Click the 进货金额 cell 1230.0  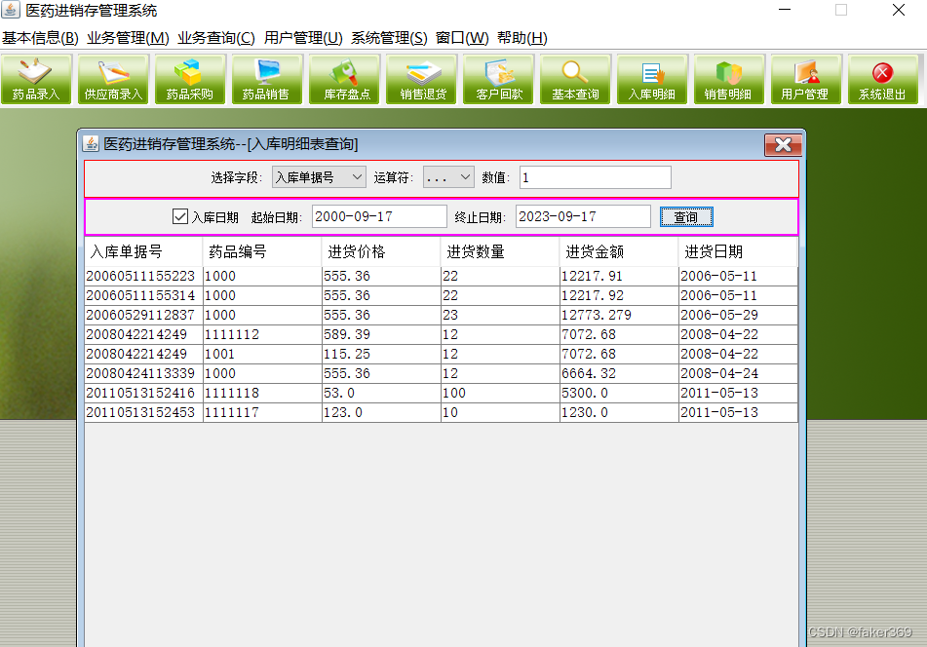pos(619,412)
